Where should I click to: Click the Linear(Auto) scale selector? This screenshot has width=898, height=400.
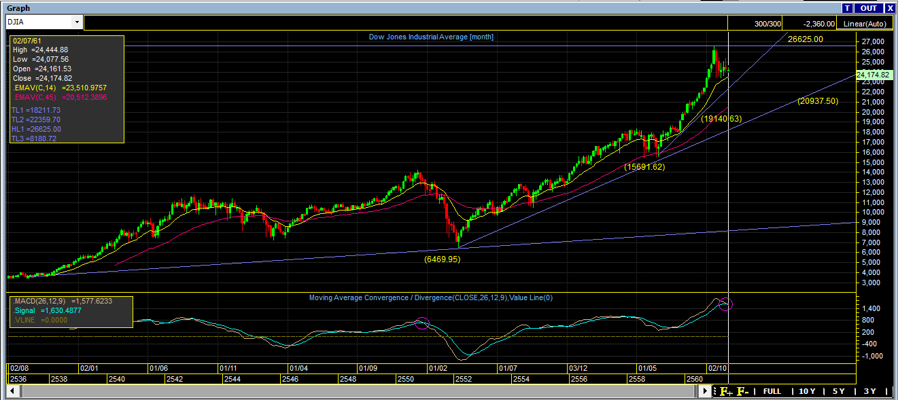[x=865, y=24]
